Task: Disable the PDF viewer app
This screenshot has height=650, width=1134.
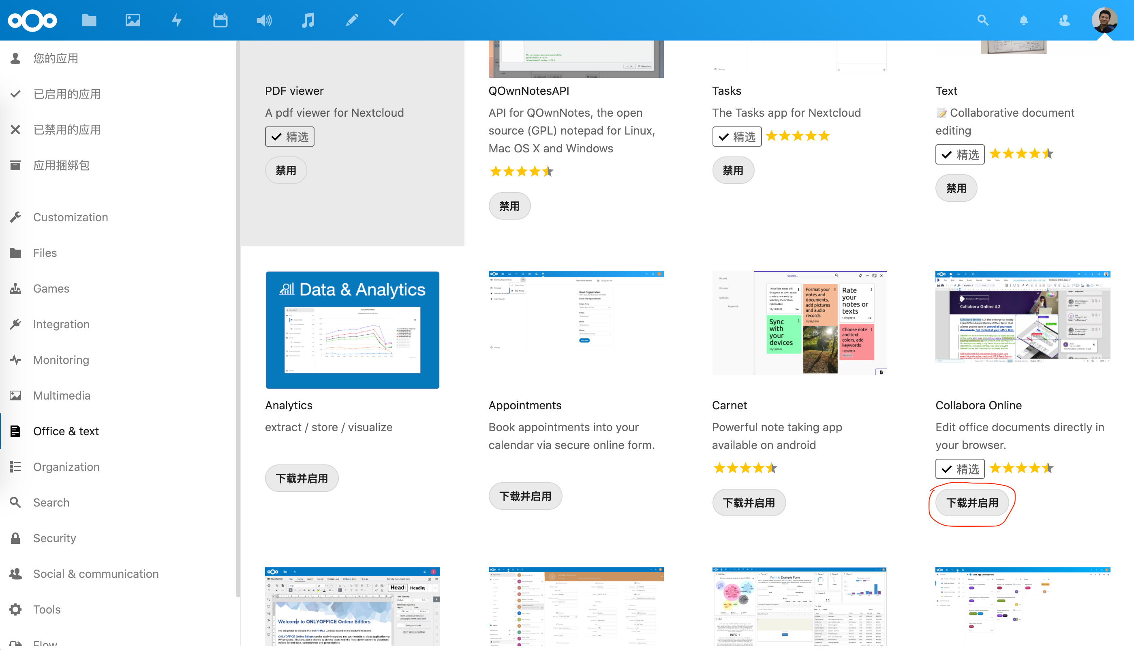Action: coord(286,171)
